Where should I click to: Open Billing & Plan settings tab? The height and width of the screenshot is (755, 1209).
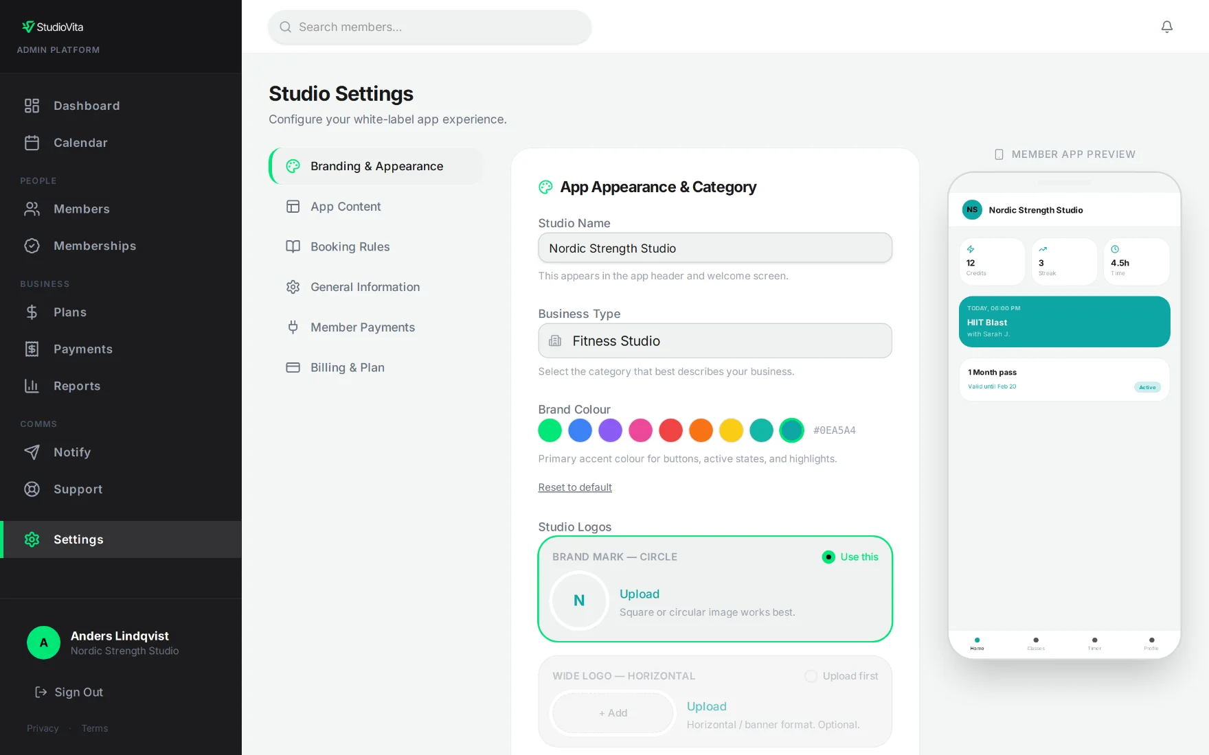[x=376, y=367]
